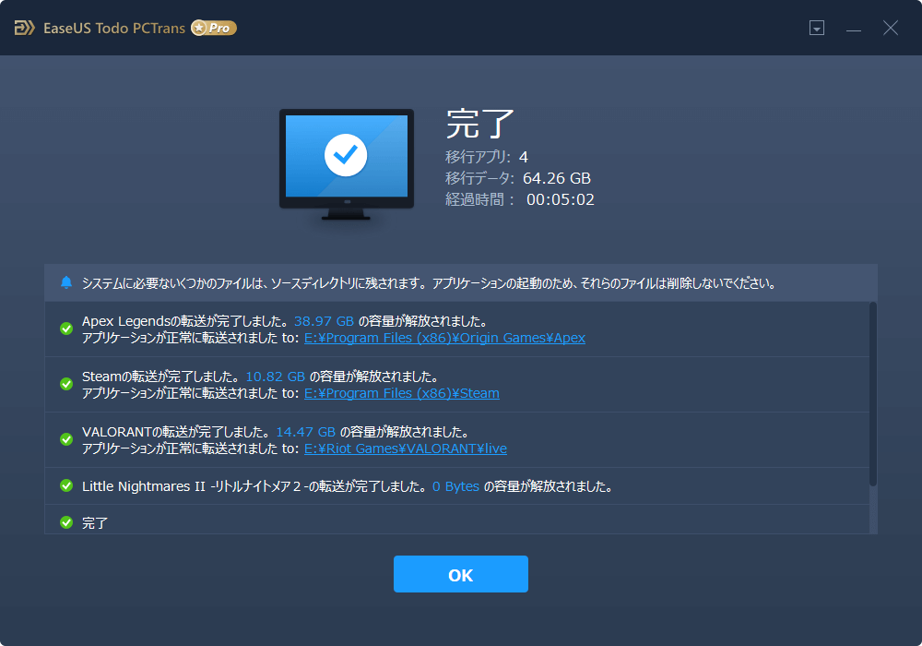Screen dimensions: 922x646
Task: Click green check icon beside Apex Legends
Action: click(x=66, y=329)
